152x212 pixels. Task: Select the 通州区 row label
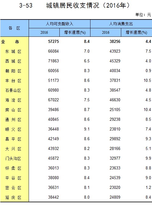pos(13,120)
